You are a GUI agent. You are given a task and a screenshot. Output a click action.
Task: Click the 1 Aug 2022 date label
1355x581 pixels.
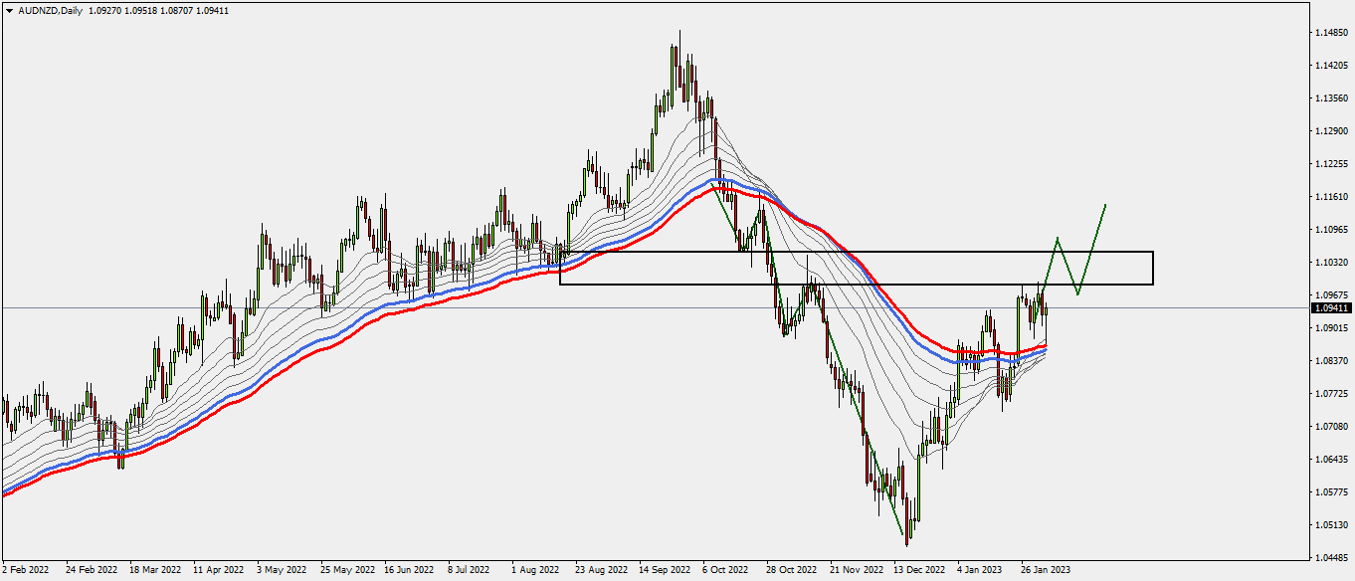(535, 571)
